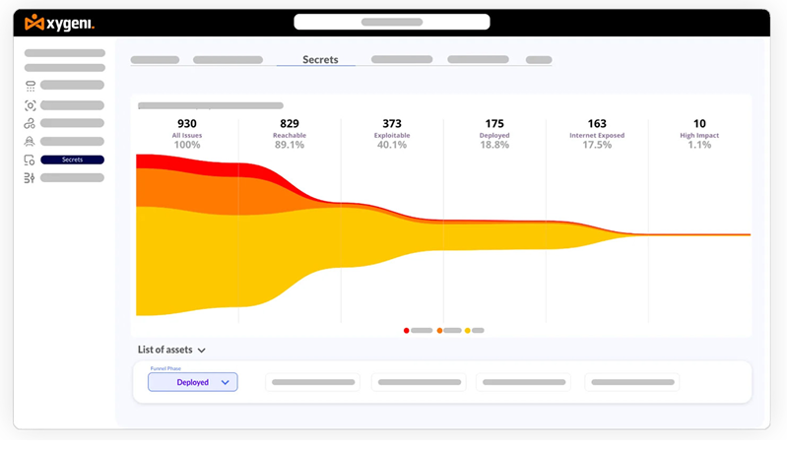Click the search bar at the top
Screen dimensions: 787x449
point(391,22)
